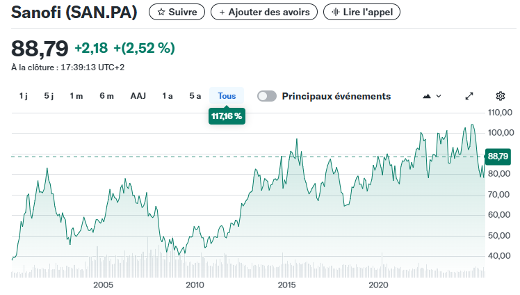Click the Sanofi (SAN.PA) title

74,13
